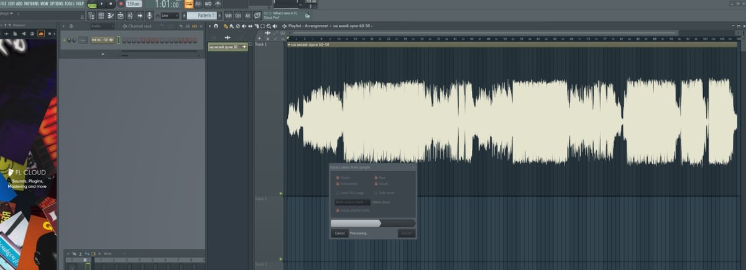Toggle the first step sequencer button
This screenshot has width=746, height=270.
[124, 40]
